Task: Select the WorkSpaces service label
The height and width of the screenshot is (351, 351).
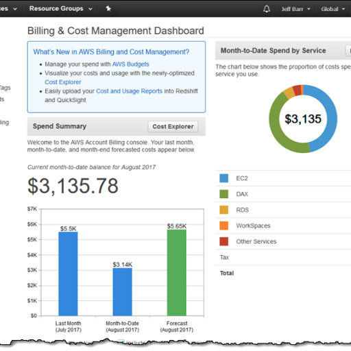Action: click(x=253, y=226)
